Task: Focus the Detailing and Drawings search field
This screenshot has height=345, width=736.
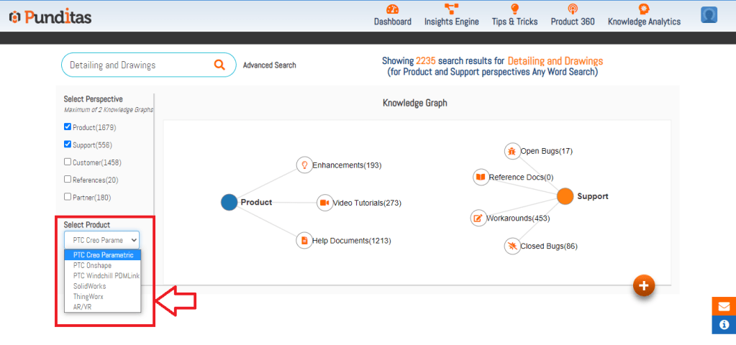Action: coord(137,65)
